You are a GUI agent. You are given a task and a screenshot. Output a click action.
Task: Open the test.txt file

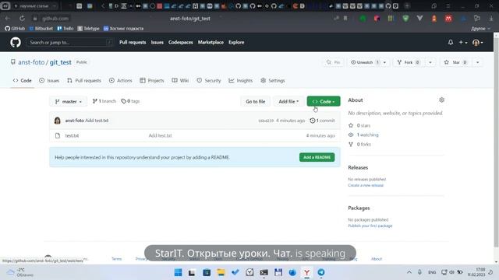pyautogui.click(x=72, y=135)
